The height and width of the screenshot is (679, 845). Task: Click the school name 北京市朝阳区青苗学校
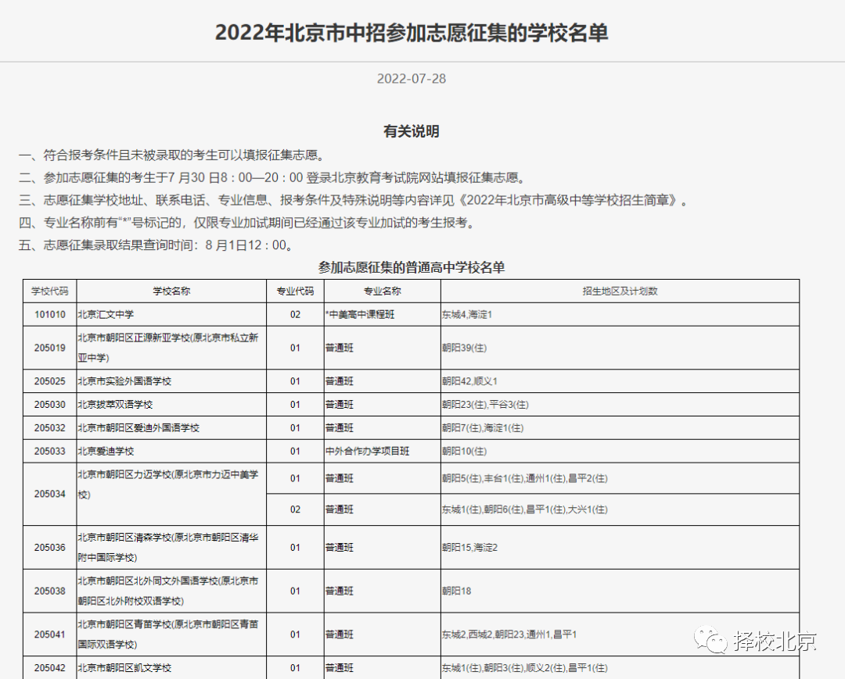(167, 634)
